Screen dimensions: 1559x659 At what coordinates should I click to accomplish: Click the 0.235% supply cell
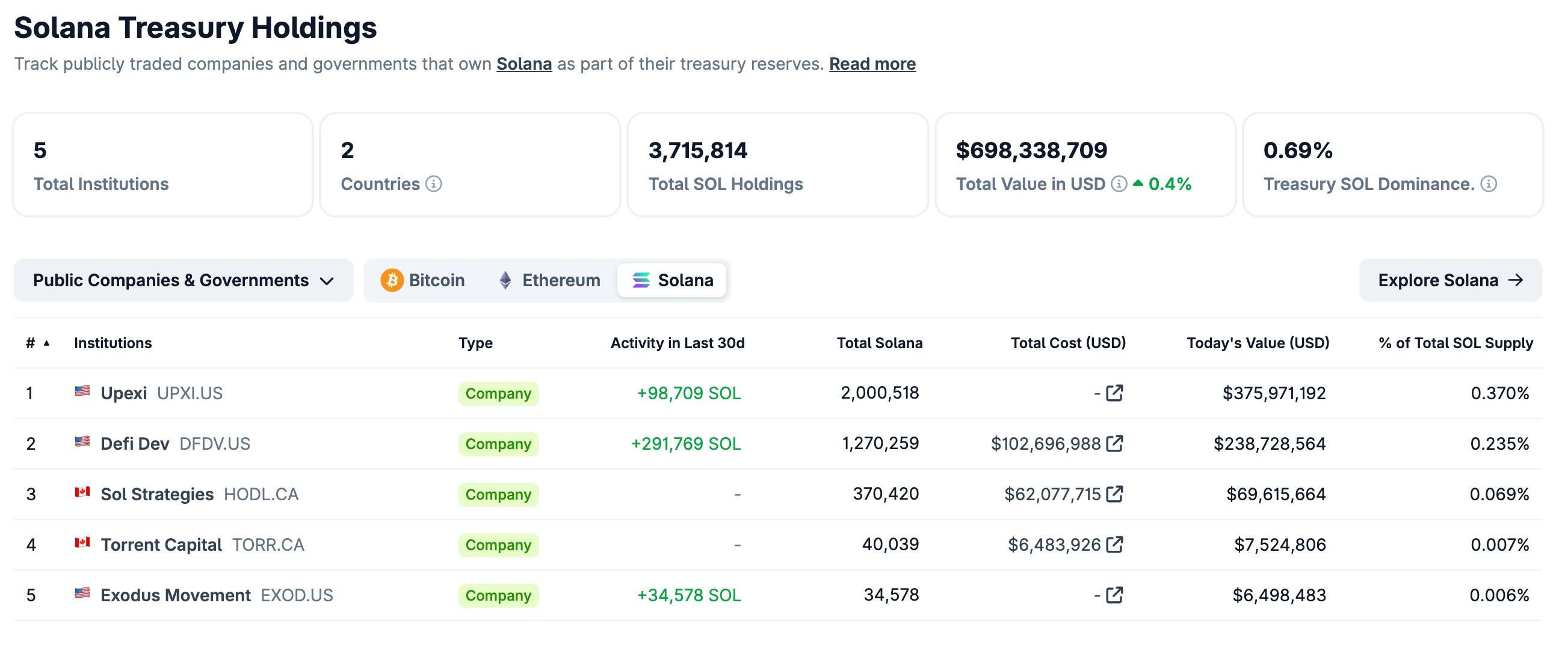(x=1499, y=444)
